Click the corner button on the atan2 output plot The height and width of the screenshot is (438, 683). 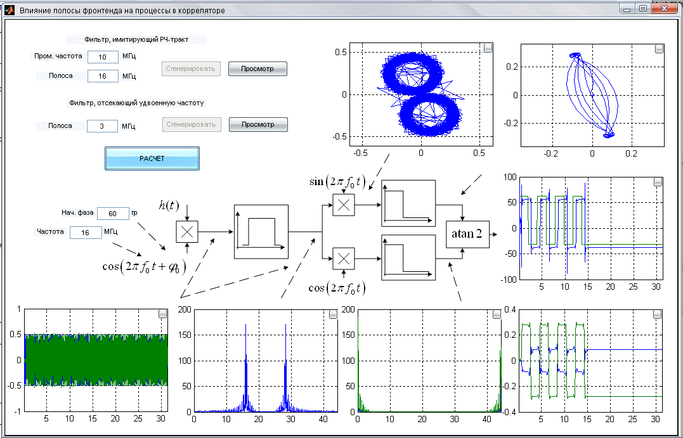tap(658, 182)
